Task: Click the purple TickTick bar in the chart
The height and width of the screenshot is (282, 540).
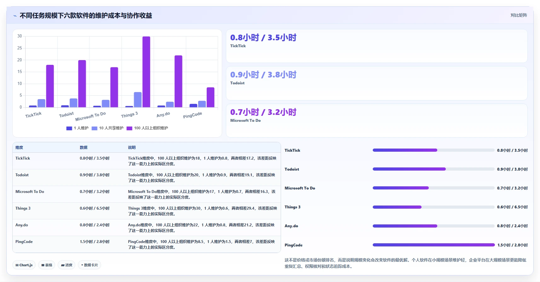Action: [x=50, y=86]
